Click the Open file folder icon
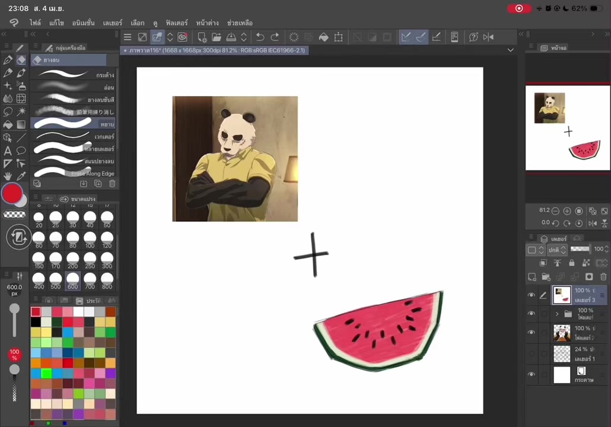 pyautogui.click(x=217, y=37)
